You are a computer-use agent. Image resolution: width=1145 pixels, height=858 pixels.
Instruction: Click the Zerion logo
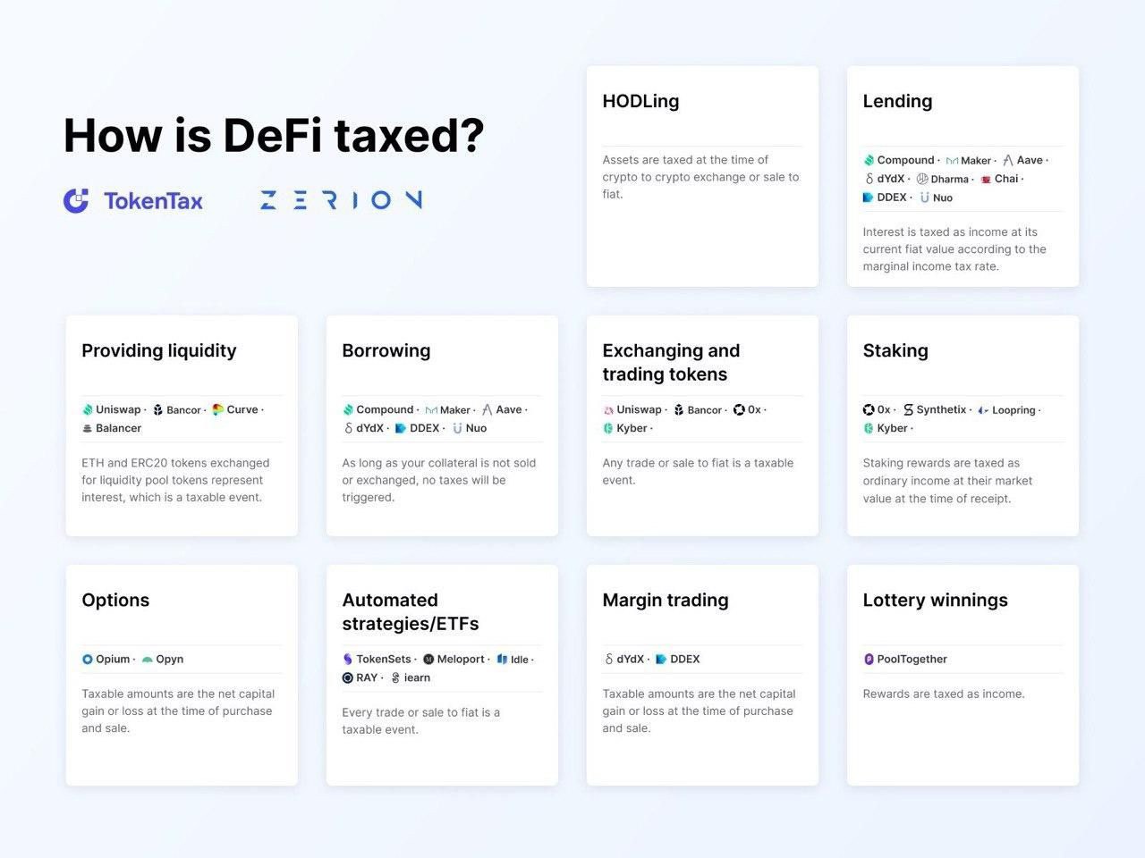[341, 199]
